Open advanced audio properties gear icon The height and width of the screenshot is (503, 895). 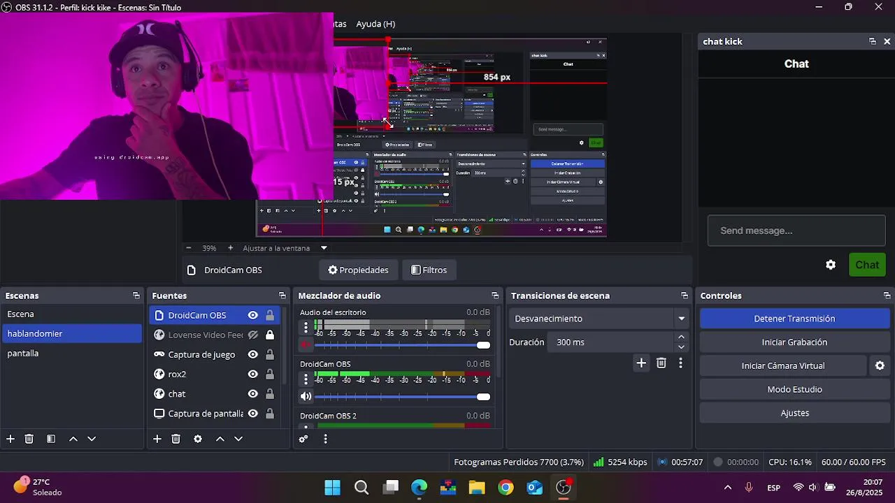pos(303,439)
